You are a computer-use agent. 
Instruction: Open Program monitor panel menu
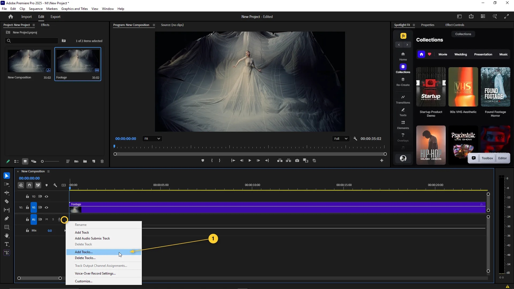coord(154,25)
